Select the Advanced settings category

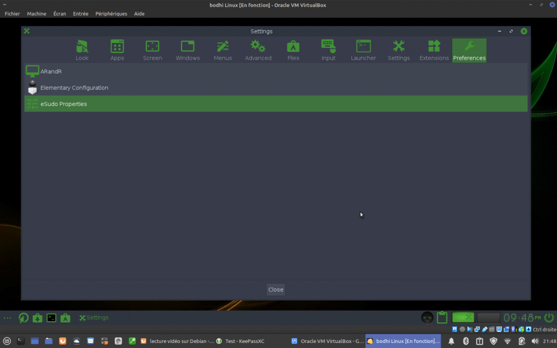tap(258, 50)
